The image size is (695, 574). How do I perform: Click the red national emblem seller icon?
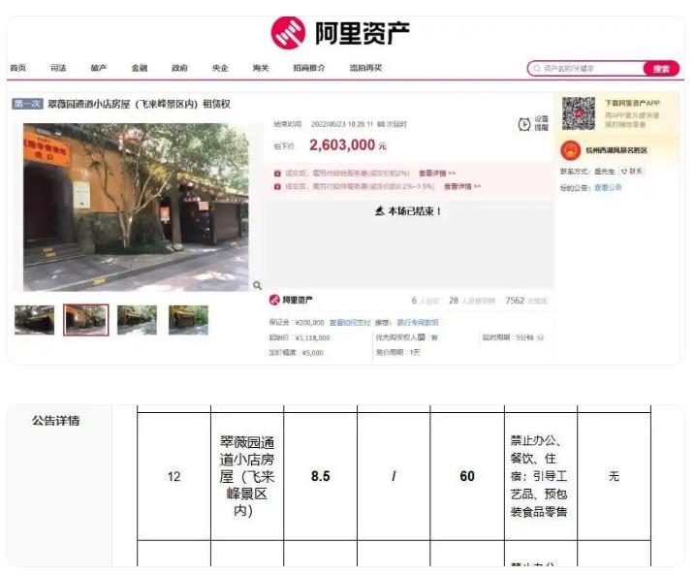coord(571,150)
